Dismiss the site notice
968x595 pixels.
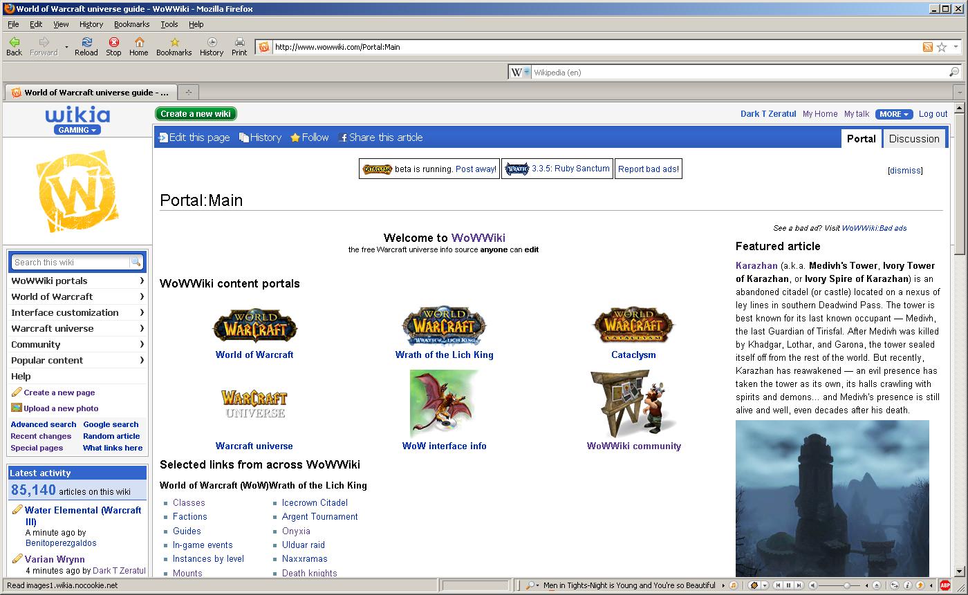pos(905,170)
